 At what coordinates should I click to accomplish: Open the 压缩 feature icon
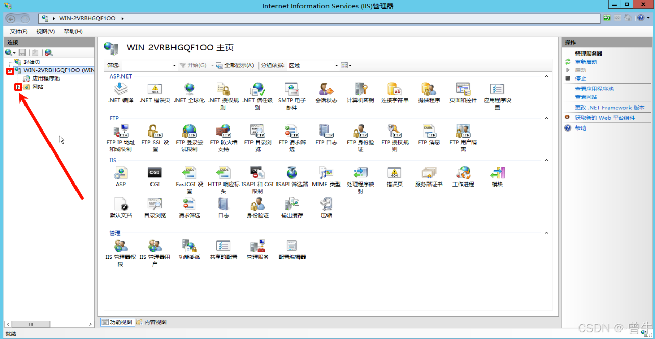pos(326,208)
